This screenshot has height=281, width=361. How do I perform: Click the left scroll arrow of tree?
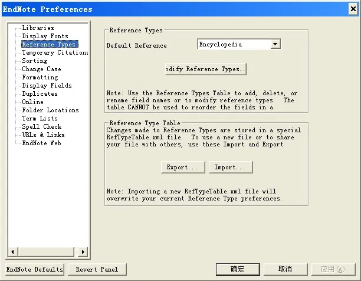pyautogui.click(x=13, y=252)
